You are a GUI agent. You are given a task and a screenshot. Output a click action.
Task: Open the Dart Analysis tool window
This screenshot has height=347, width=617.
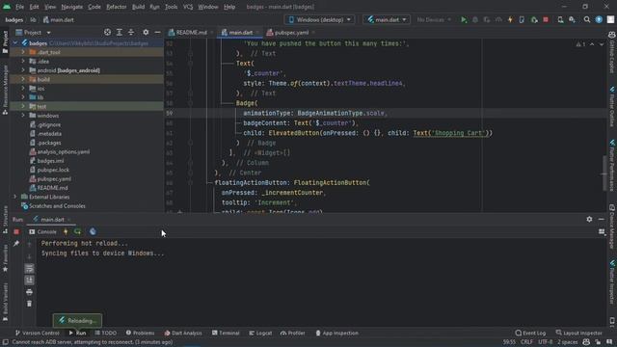(x=183, y=333)
